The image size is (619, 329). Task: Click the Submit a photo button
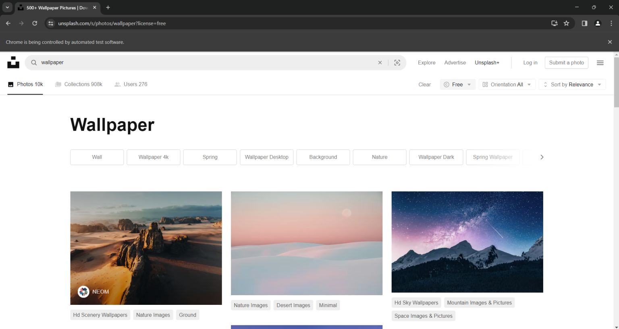pyautogui.click(x=566, y=62)
